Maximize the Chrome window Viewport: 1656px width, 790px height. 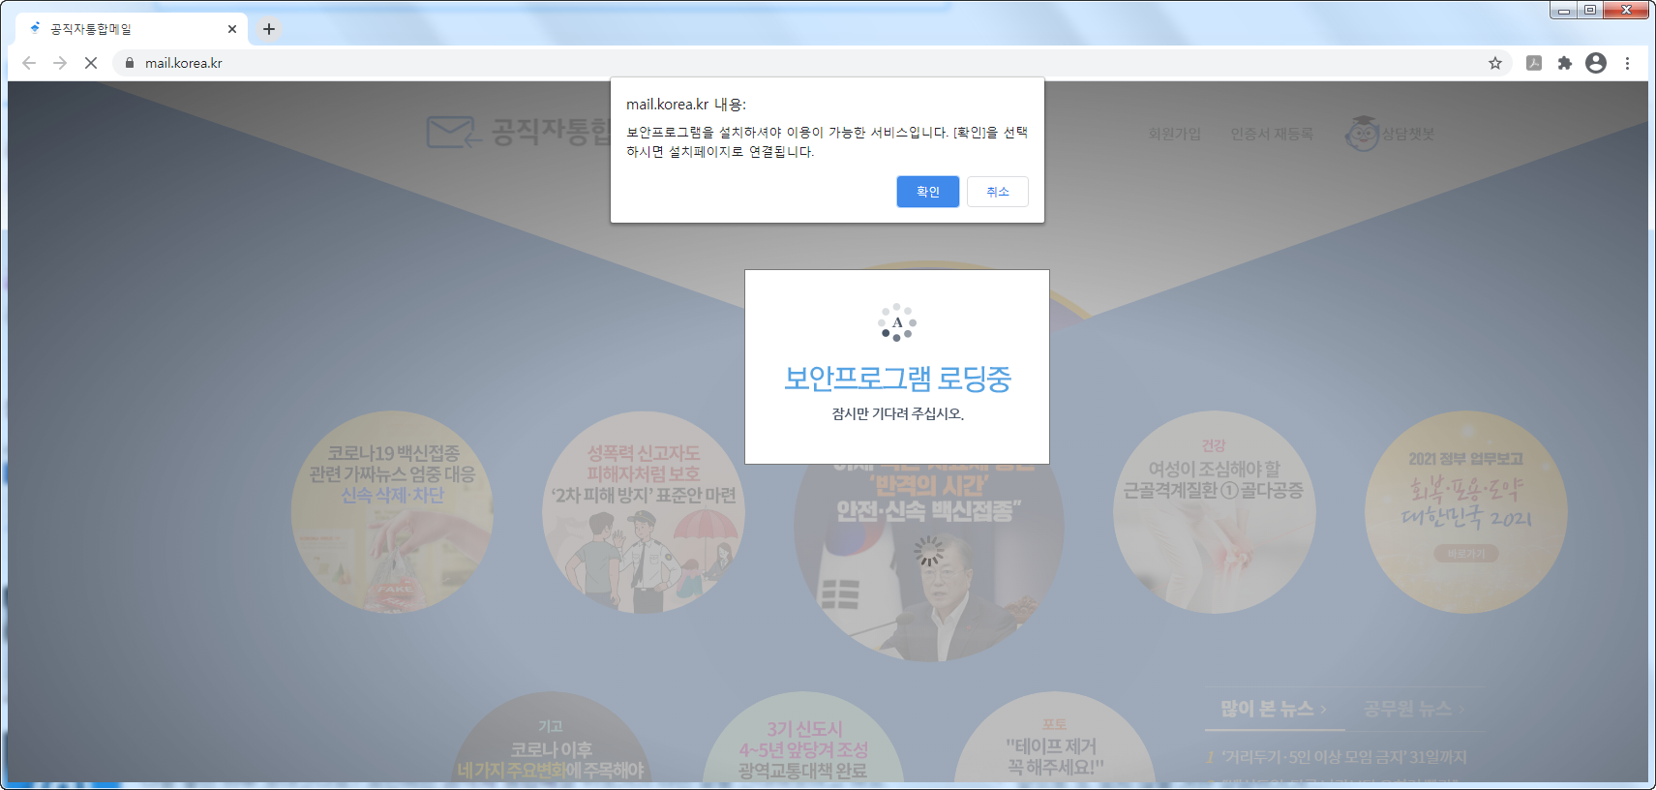1590,10
